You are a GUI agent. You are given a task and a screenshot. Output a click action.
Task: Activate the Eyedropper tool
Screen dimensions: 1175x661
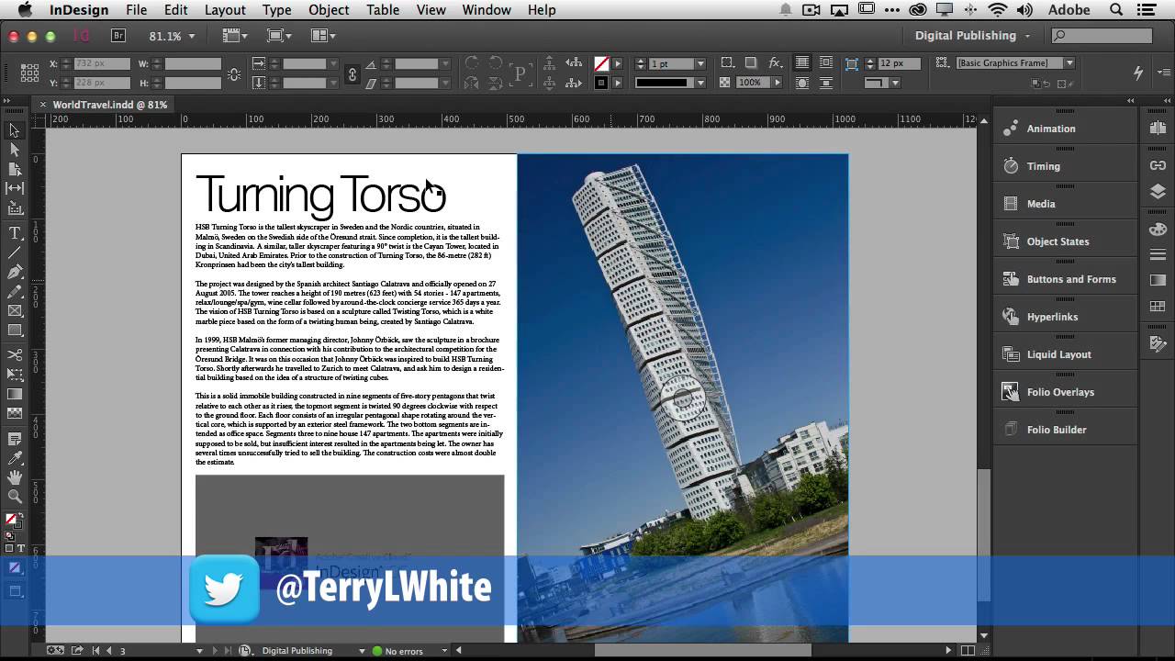[x=15, y=458]
